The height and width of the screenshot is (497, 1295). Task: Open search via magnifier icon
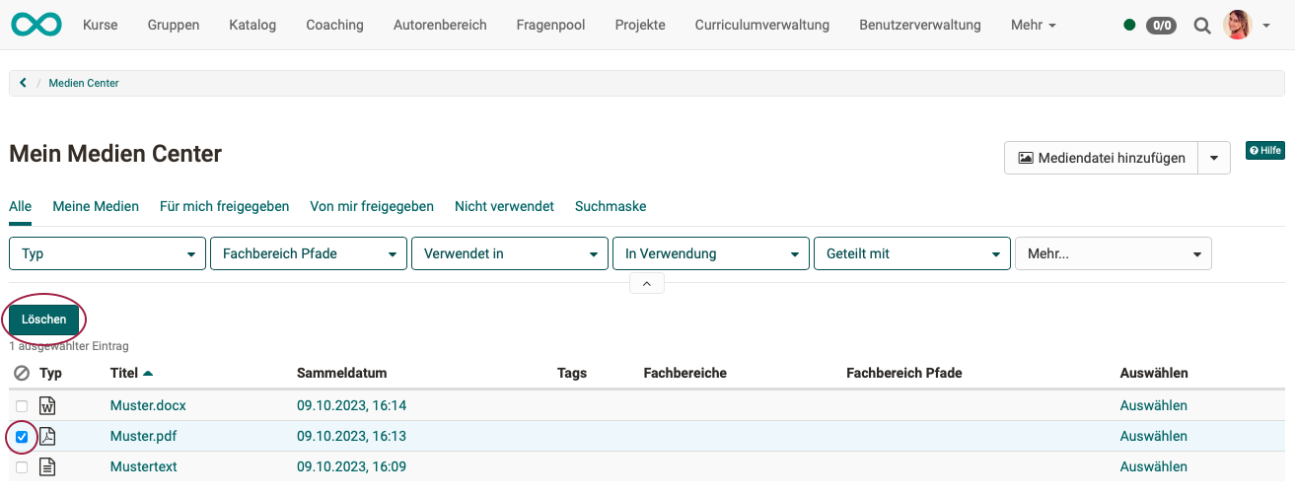[1201, 26]
